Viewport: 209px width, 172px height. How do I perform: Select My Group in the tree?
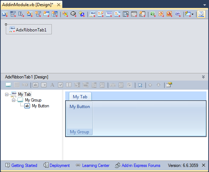click(33, 100)
